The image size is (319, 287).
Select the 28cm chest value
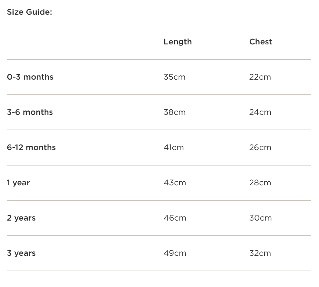coord(260,183)
